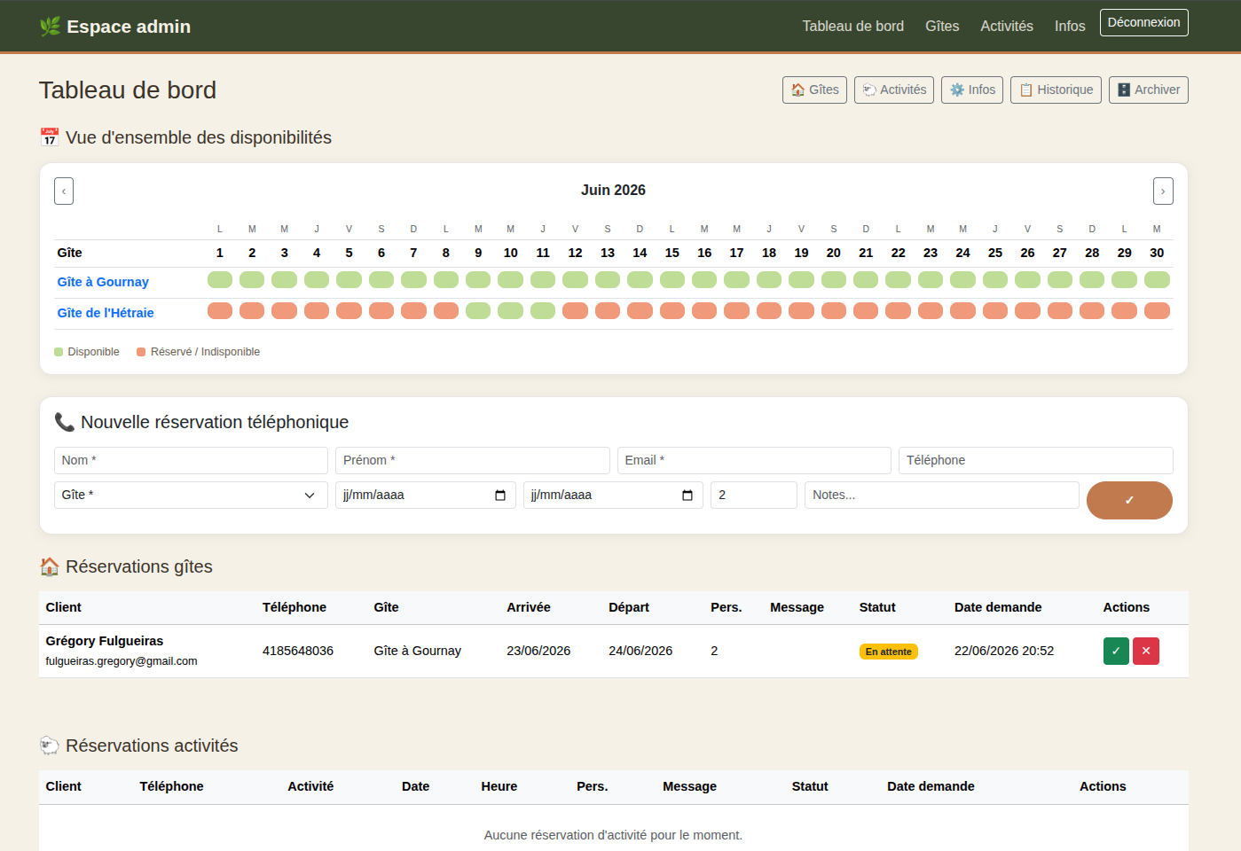
Task: Click the Gîtes shortcut button with house icon
Action: [x=814, y=90]
